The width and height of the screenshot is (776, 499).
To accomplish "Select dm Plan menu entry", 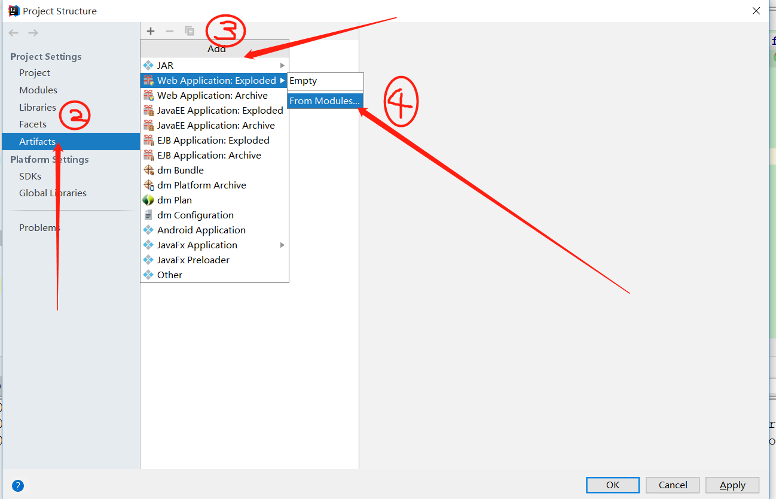I will coord(214,200).
